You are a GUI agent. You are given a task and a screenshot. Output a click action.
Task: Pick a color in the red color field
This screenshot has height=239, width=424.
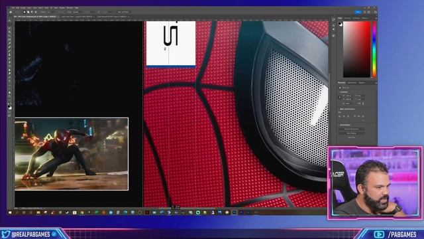(356, 50)
